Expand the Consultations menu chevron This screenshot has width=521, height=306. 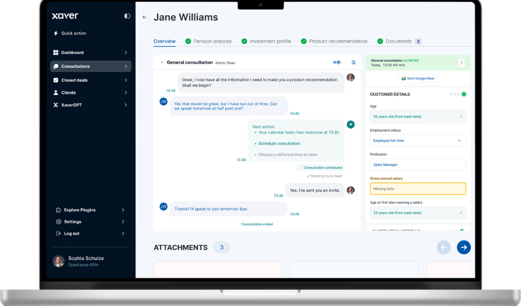tap(126, 66)
